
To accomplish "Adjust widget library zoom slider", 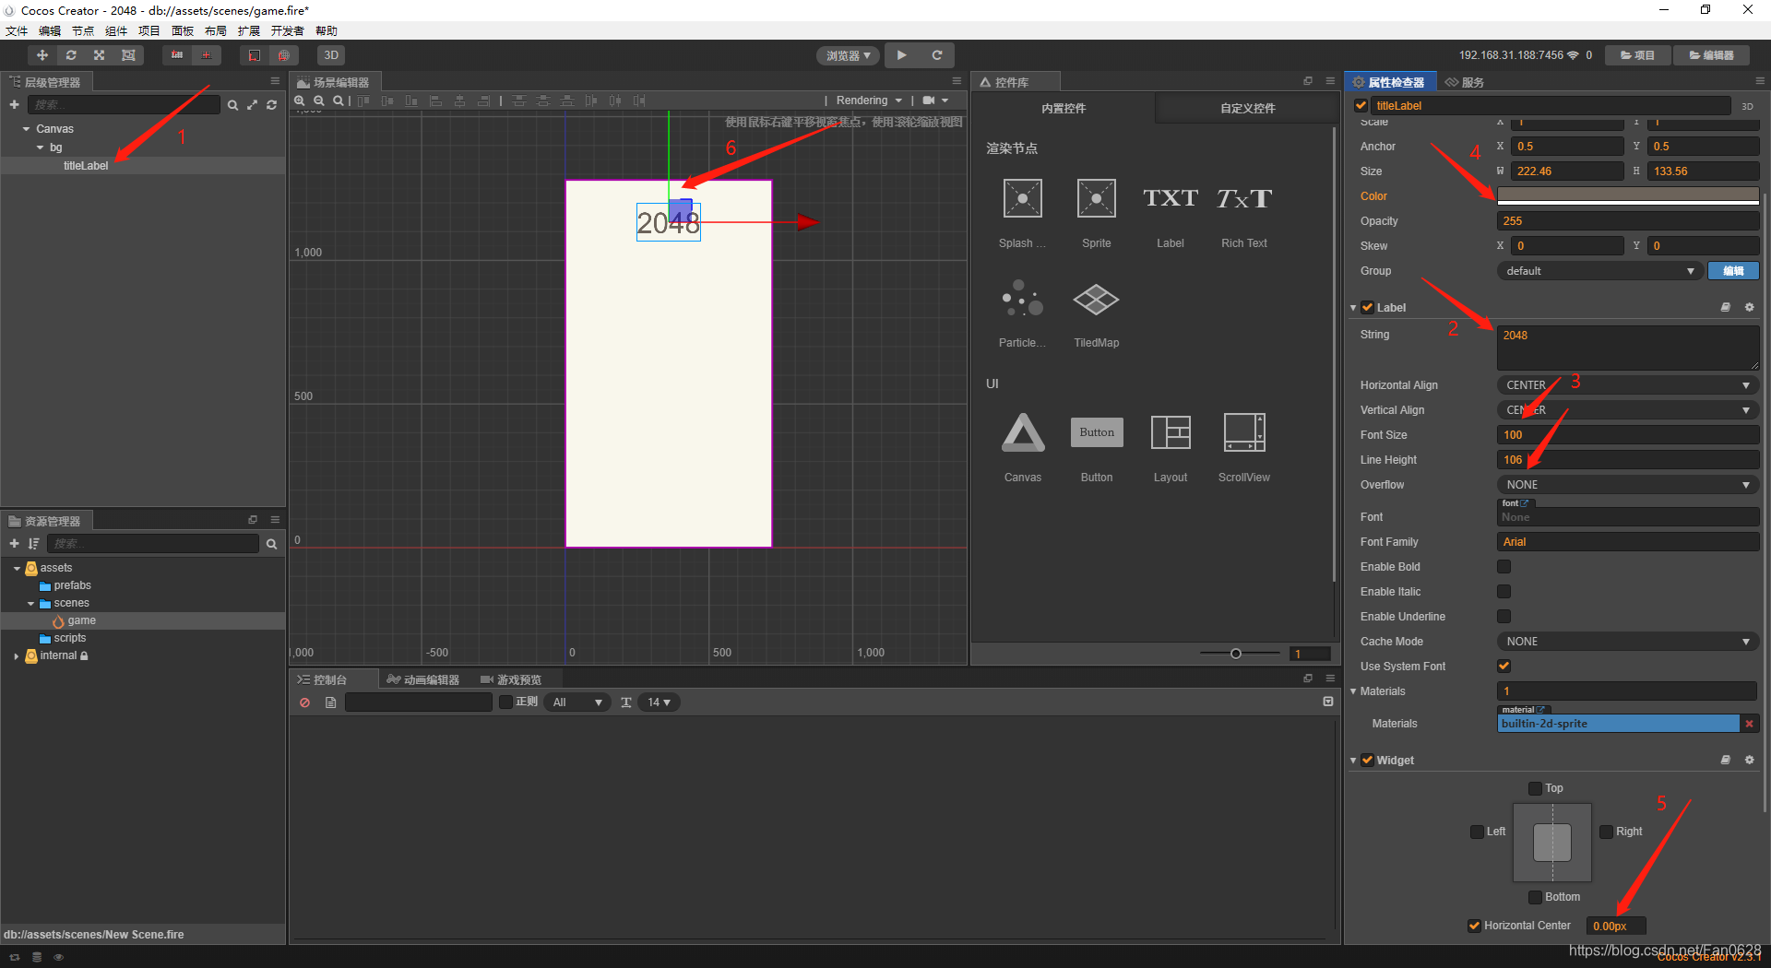I will [x=1236, y=654].
